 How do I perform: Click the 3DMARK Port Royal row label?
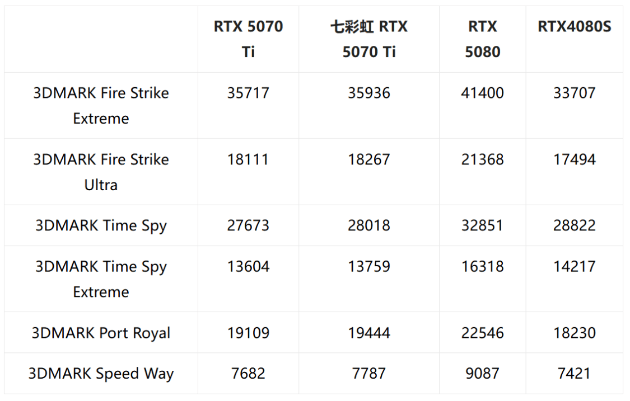(x=101, y=333)
